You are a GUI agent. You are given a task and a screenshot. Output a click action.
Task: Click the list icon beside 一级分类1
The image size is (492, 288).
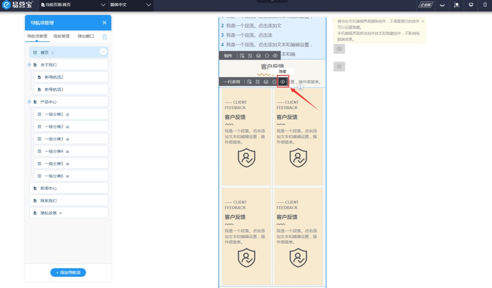click(x=68, y=114)
